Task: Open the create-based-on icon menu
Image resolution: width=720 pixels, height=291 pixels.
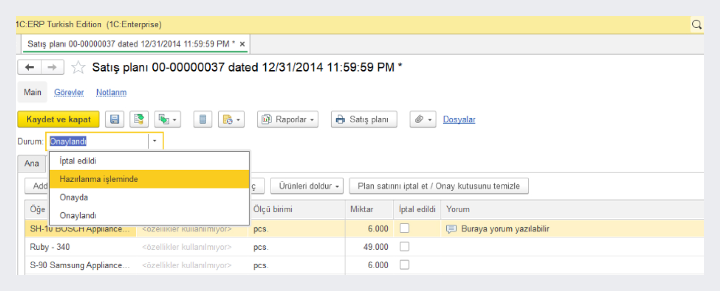Action: (x=168, y=119)
